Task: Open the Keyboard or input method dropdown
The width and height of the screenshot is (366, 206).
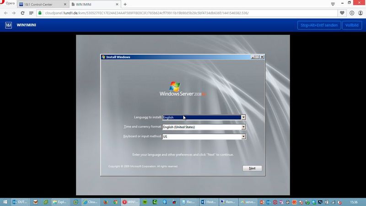Action: 243,136
